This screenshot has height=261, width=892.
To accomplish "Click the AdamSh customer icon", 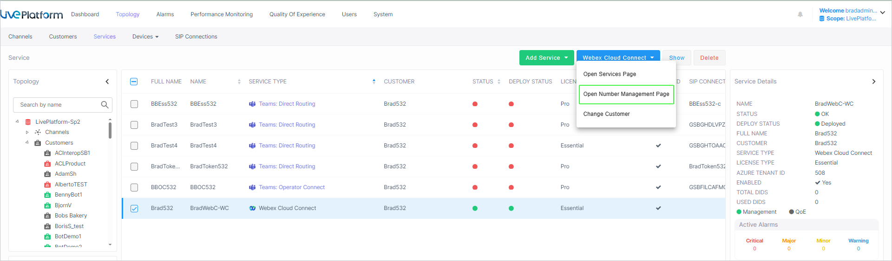I will click(47, 174).
